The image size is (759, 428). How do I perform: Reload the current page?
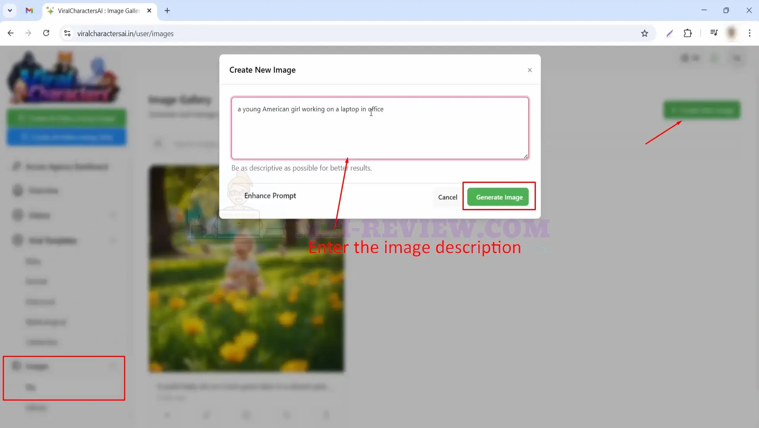click(x=46, y=33)
